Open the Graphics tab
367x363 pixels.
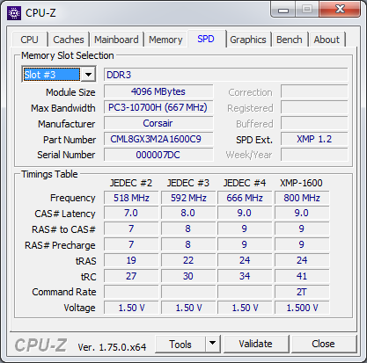pyautogui.click(x=248, y=40)
